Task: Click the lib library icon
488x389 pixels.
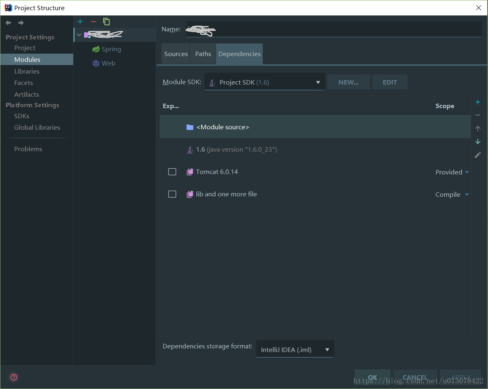Action: pos(190,194)
